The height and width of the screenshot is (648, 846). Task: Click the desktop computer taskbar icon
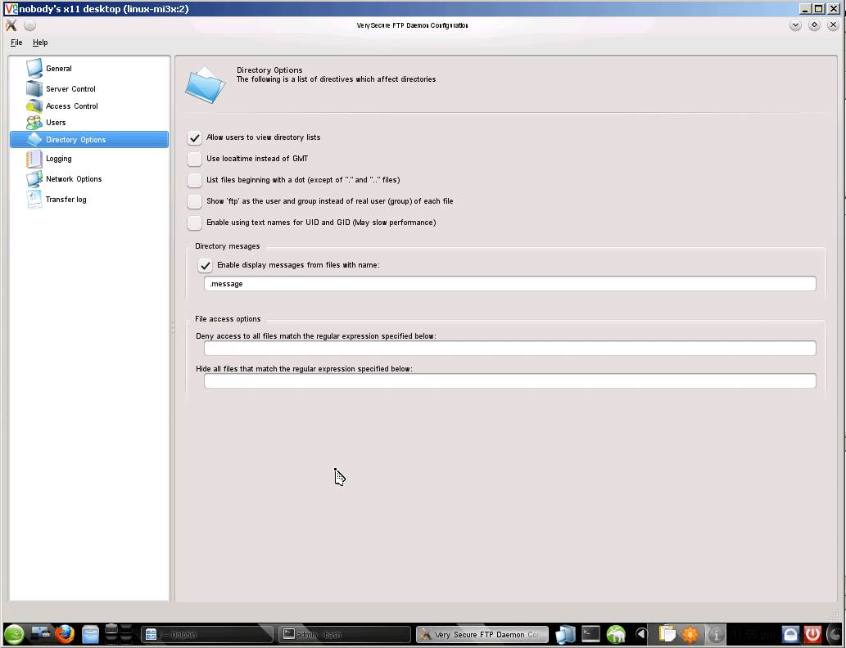40,634
